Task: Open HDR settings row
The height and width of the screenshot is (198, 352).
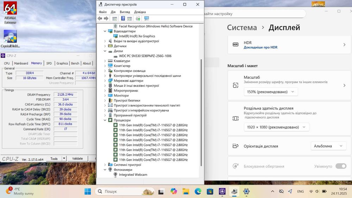Action: (289, 45)
